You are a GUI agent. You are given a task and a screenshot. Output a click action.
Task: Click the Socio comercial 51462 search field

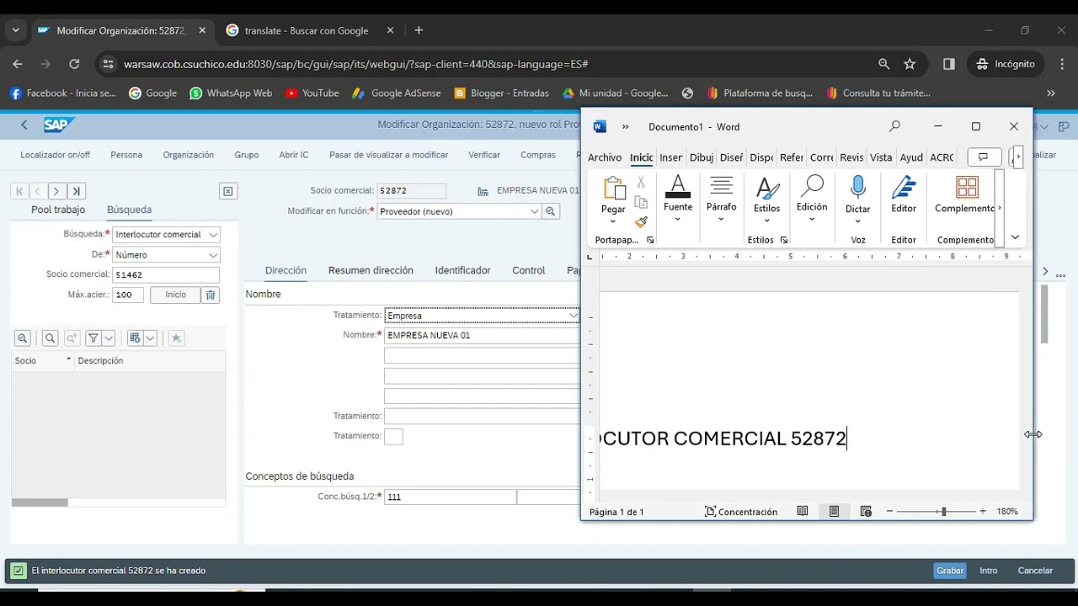pos(166,275)
